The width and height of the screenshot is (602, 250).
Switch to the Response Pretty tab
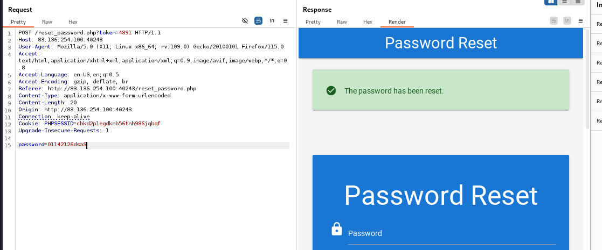313,22
